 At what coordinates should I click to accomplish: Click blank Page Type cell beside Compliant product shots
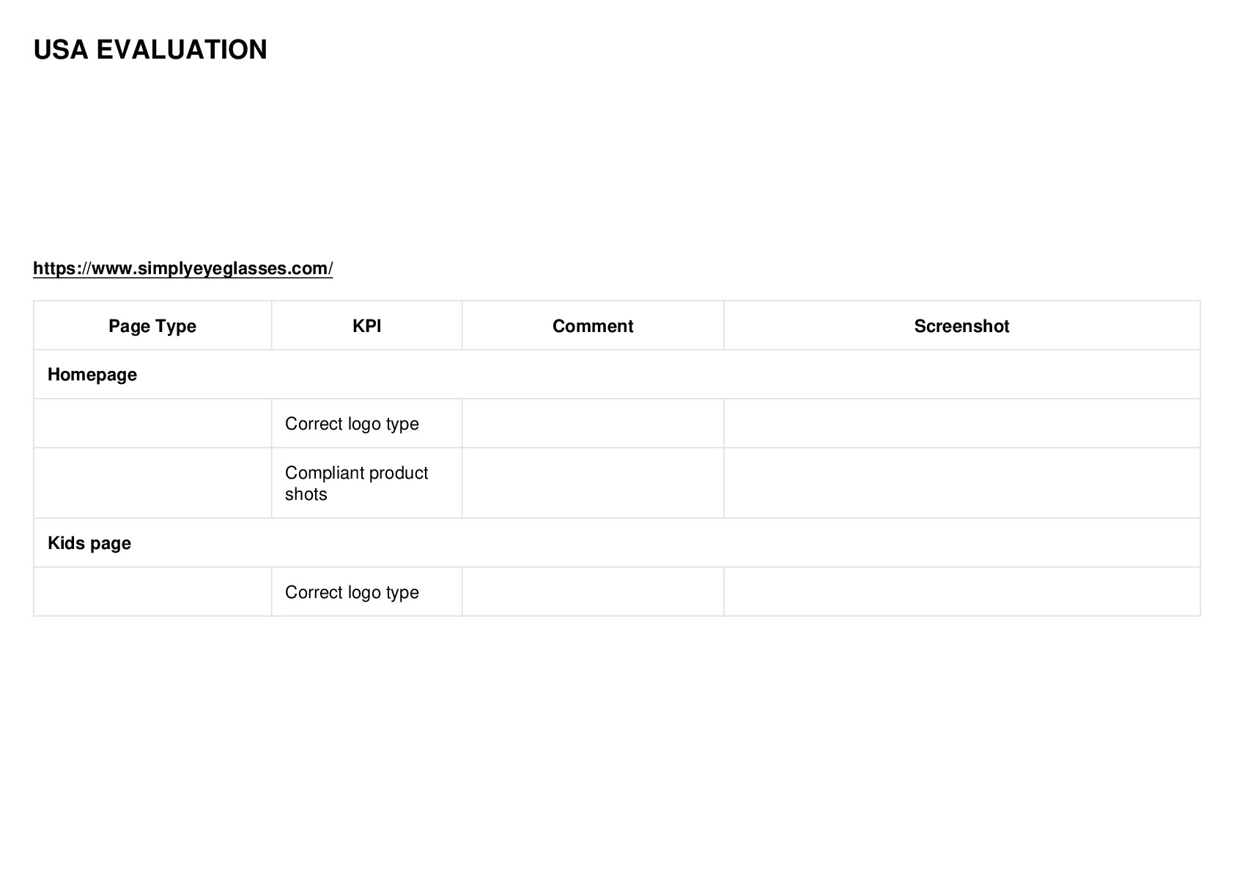tap(152, 483)
